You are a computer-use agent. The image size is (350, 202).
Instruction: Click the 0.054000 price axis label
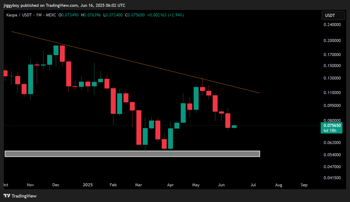click(332, 155)
